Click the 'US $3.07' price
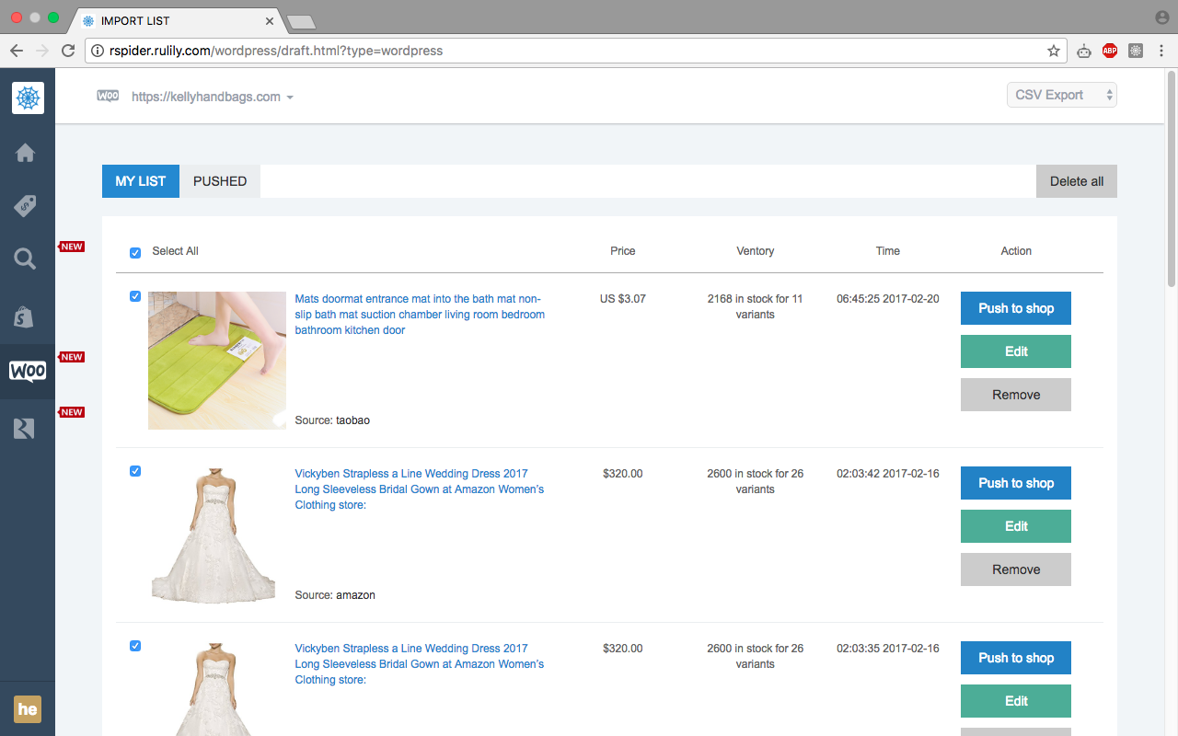Image resolution: width=1178 pixels, height=736 pixels. 623,299
